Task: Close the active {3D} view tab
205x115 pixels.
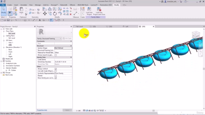Action: pyautogui.click(x=153, y=27)
